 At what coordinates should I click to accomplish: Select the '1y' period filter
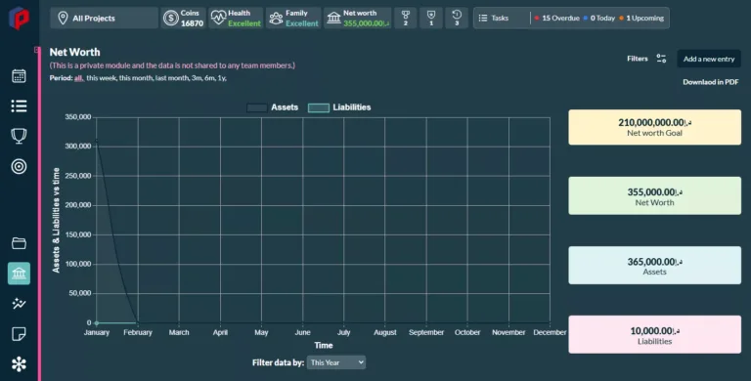[x=221, y=78]
